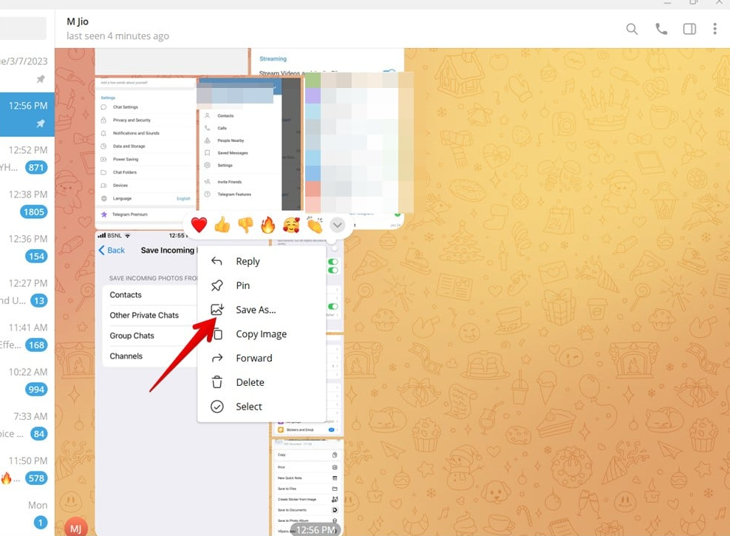Toggle the chat info side panel
This screenshot has height=536, width=730.
689,30
